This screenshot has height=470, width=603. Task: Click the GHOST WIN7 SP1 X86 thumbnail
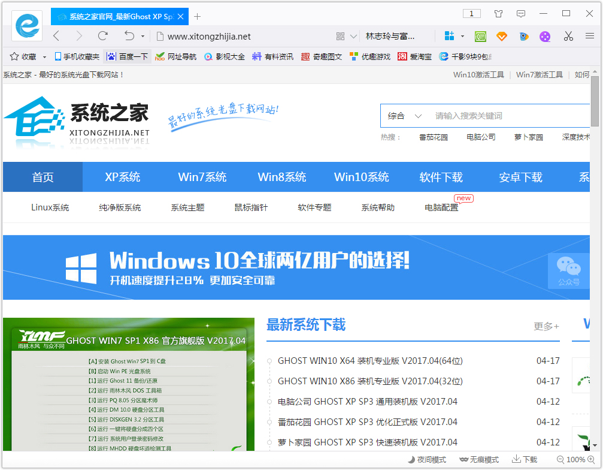pyautogui.click(x=129, y=384)
